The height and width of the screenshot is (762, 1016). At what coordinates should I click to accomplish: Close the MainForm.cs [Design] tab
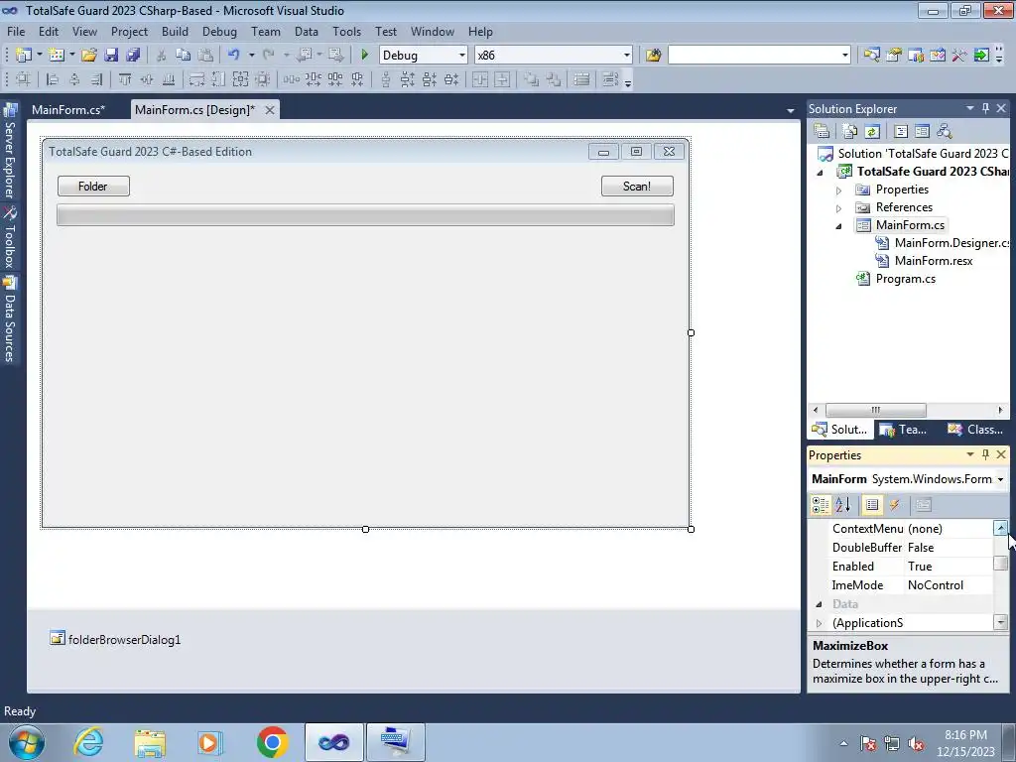270,110
